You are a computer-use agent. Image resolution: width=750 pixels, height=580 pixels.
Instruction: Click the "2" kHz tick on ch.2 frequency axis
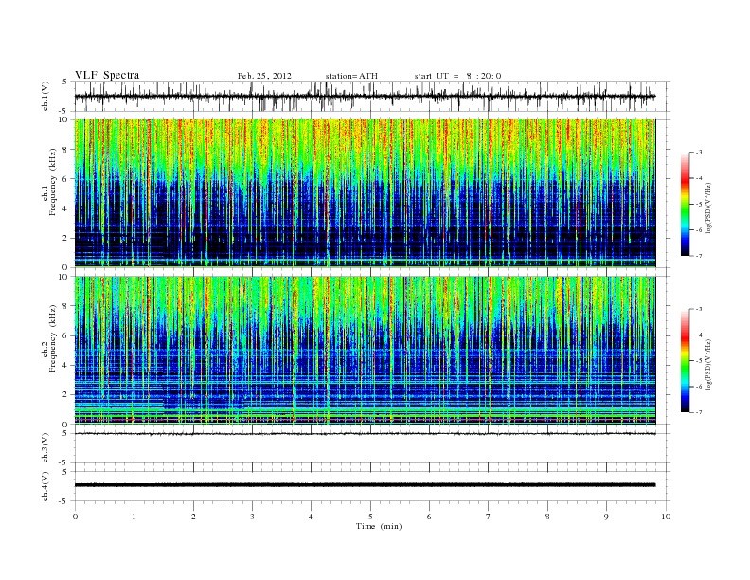[66, 395]
